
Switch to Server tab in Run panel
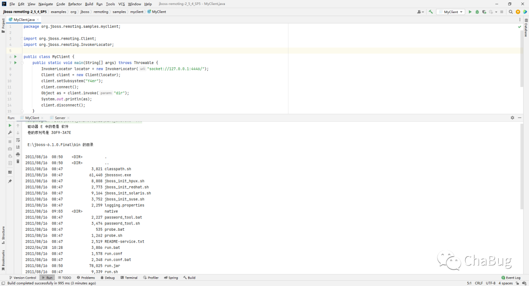pos(60,118)
